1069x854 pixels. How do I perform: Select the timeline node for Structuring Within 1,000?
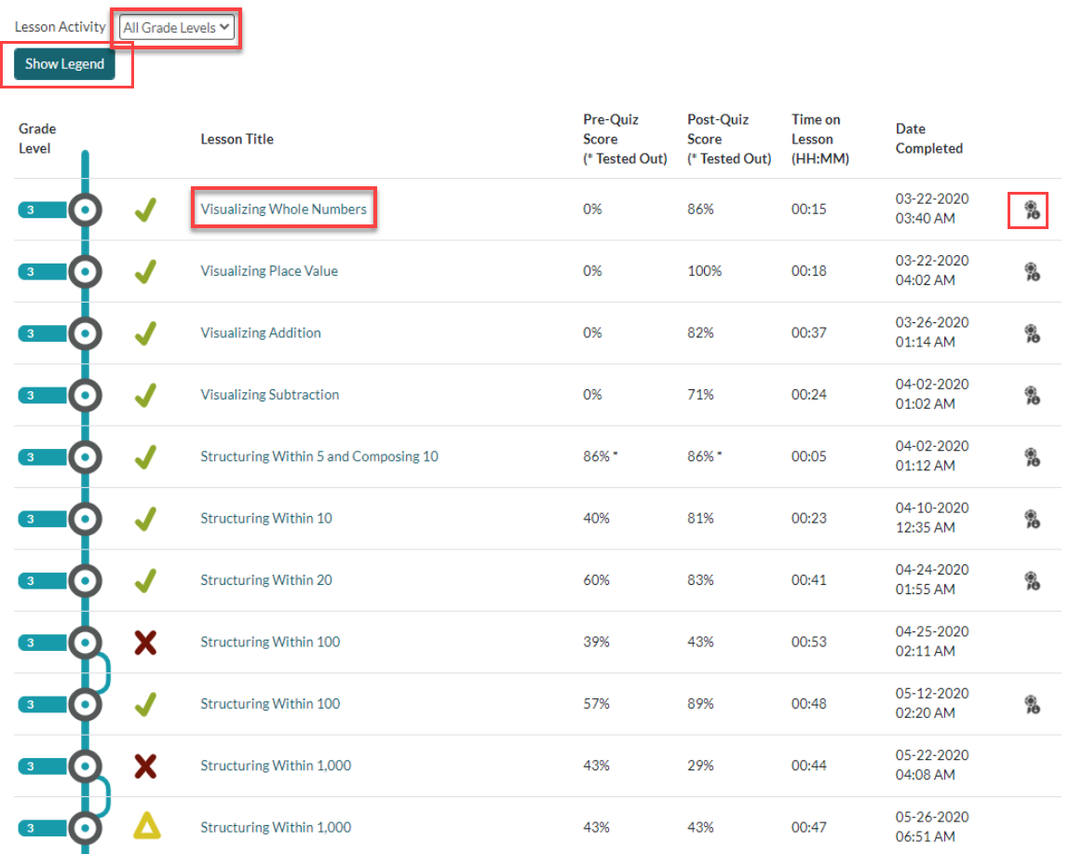(85, 827)
